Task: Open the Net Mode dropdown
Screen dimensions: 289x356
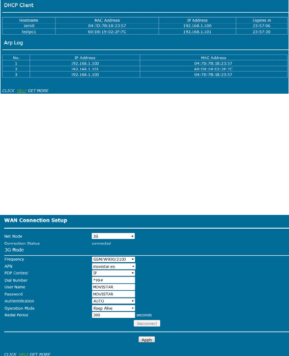Action: coord(113,236)
